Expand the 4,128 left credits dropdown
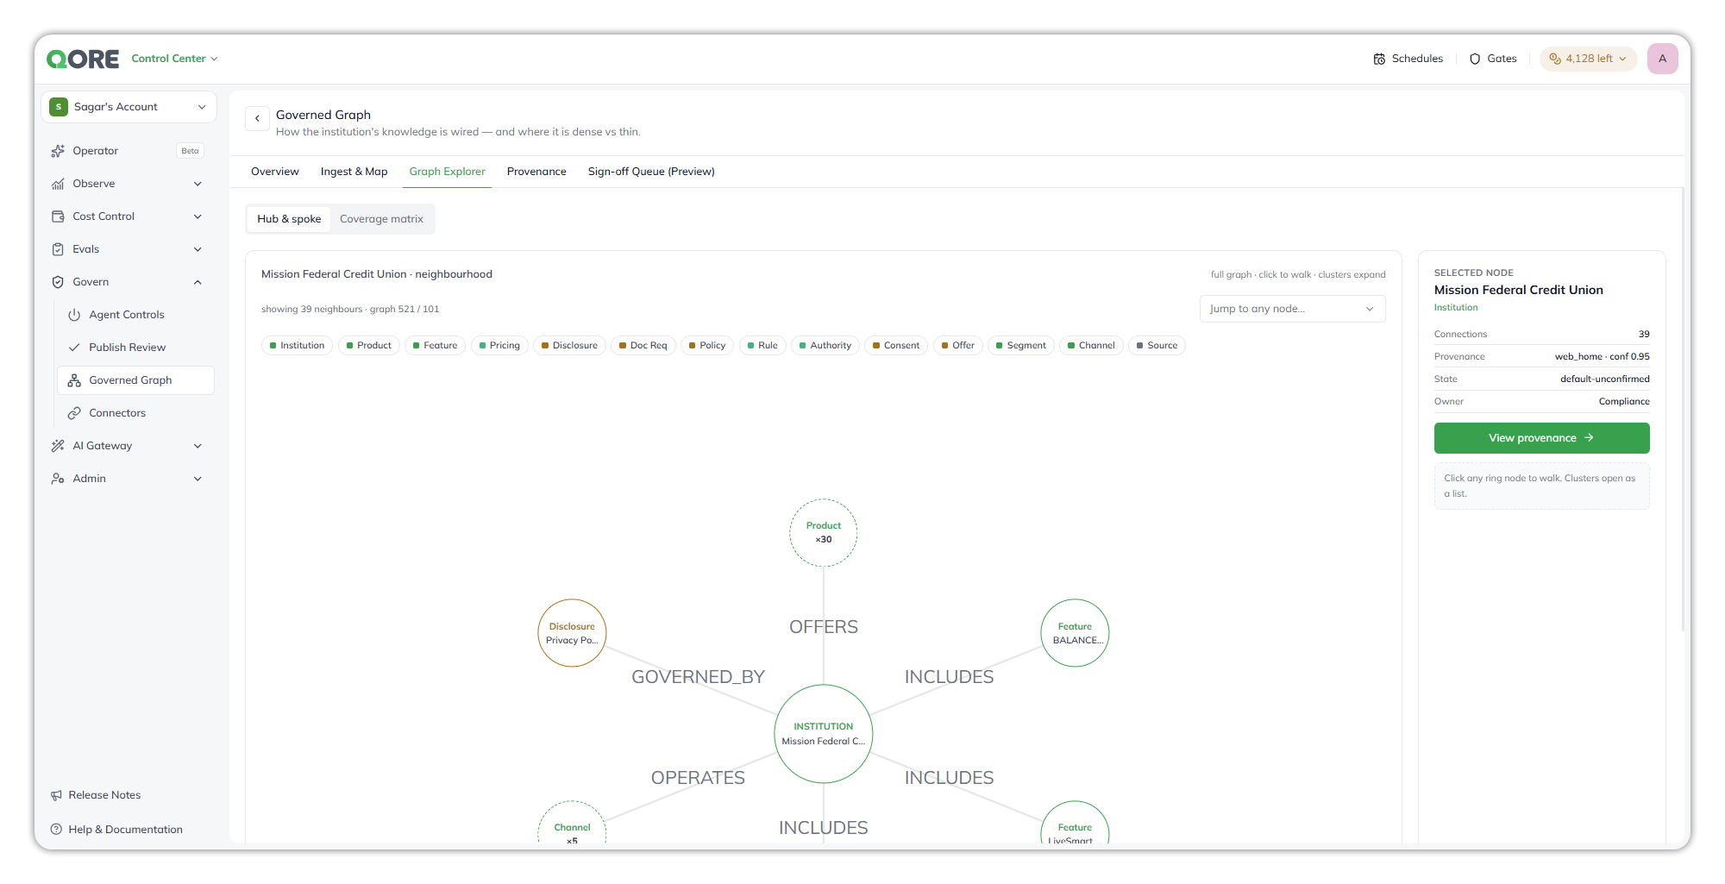Image resolution: width=1725 pixels, height=884 pixels. click(1588, 59)
